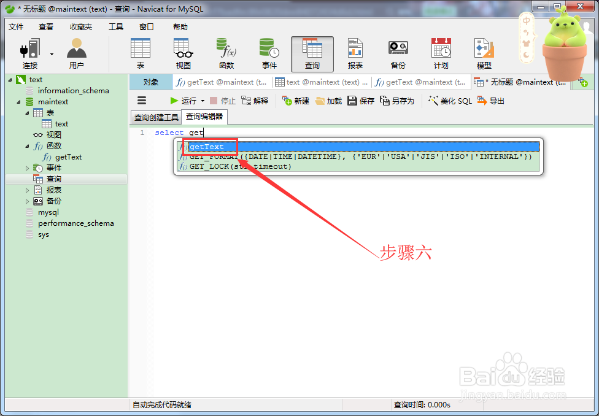Image resolution: width=599 pixels, height=416 pixels.
Task: Open the 模型 model toolbar icon
Action: click(484, 53)
